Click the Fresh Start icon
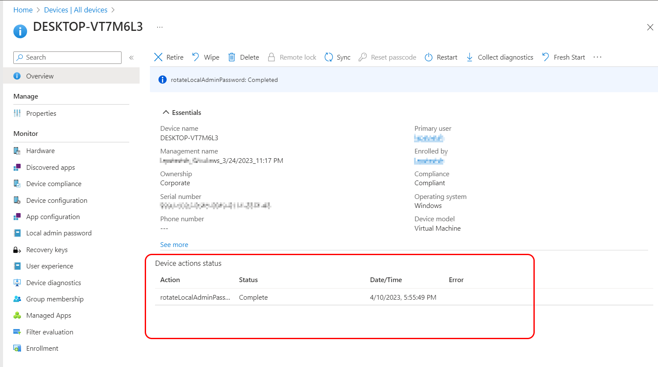The image size is (658, 367). pyautogui.click(x=545, y=57)
